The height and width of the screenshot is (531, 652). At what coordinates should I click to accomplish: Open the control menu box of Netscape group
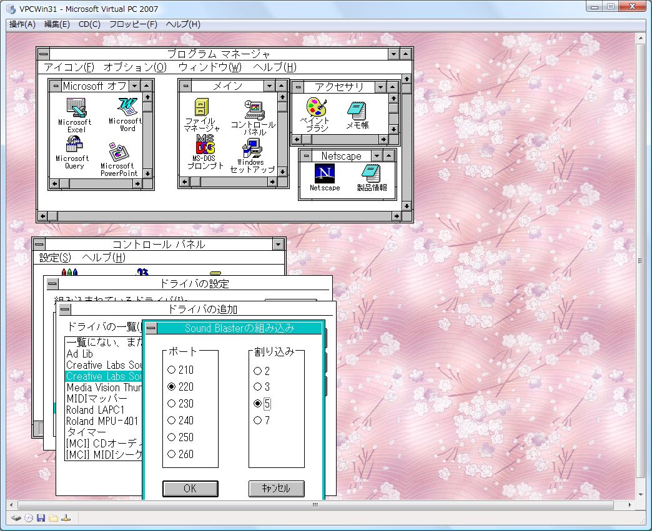306,156
